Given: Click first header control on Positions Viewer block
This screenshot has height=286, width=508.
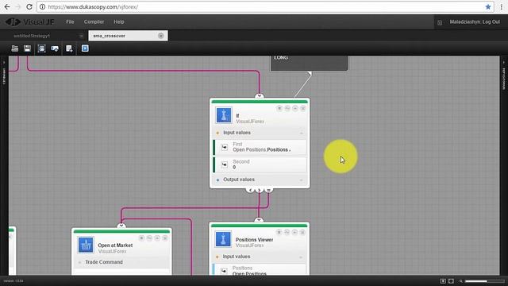Looking at the screenshot, I should pyautogui.click(x=279, y=232).
